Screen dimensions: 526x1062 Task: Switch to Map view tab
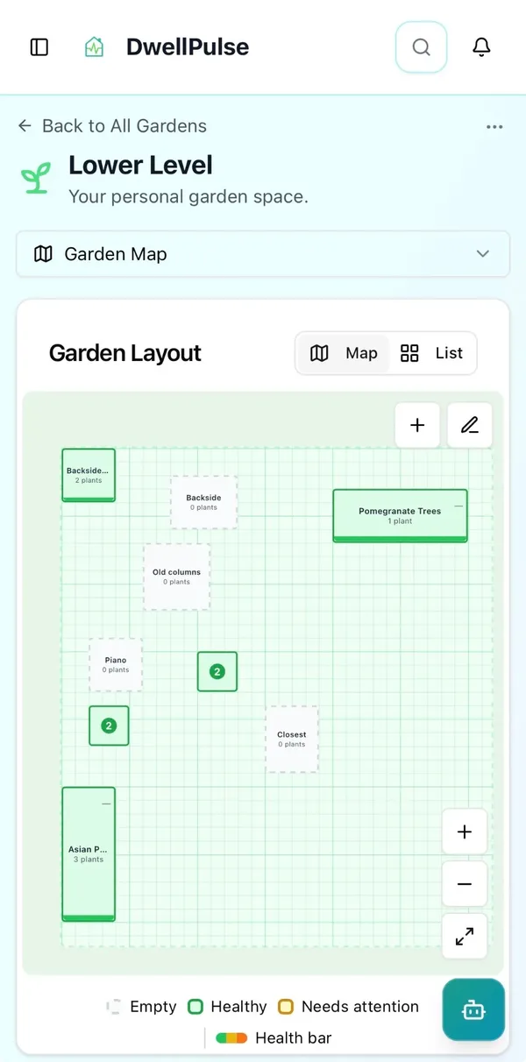(x=344, y=353)
